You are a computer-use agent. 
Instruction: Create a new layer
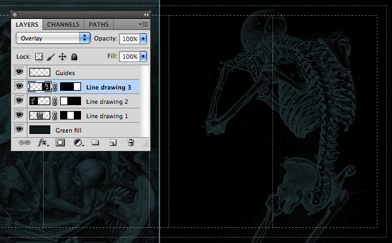(x=113, y=143)
